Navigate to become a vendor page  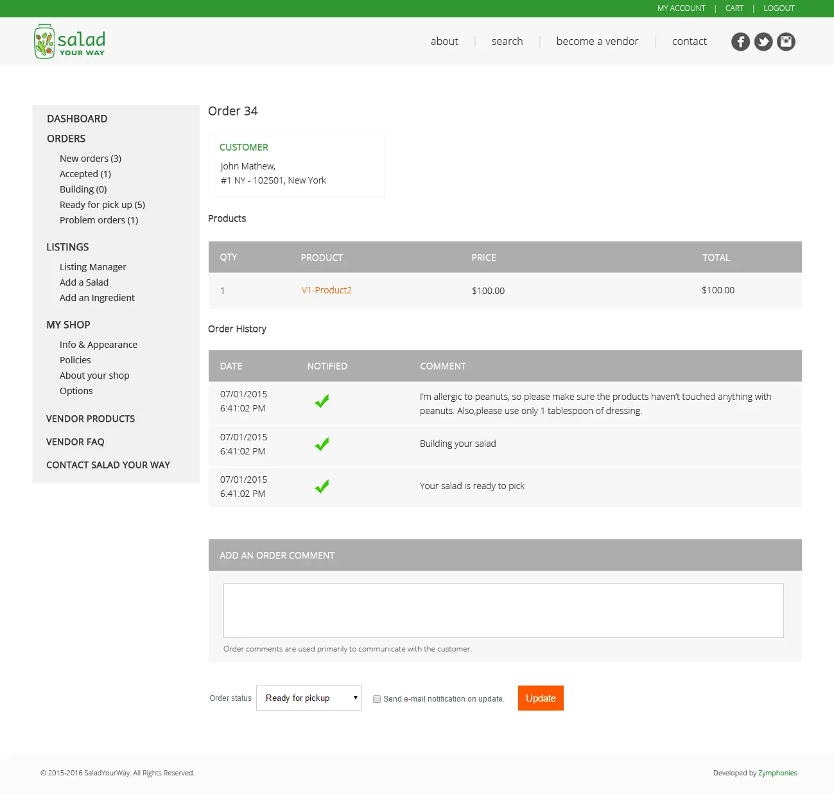coord(597,41)
